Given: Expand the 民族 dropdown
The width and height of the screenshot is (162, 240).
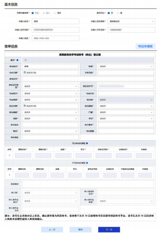Looking at the screenshot, I should (50, 119).
